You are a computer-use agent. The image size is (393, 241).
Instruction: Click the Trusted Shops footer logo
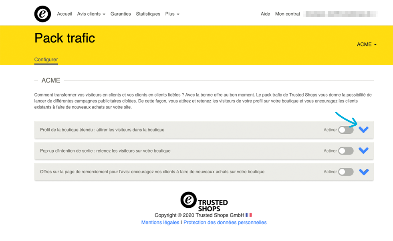coord(204,201)
